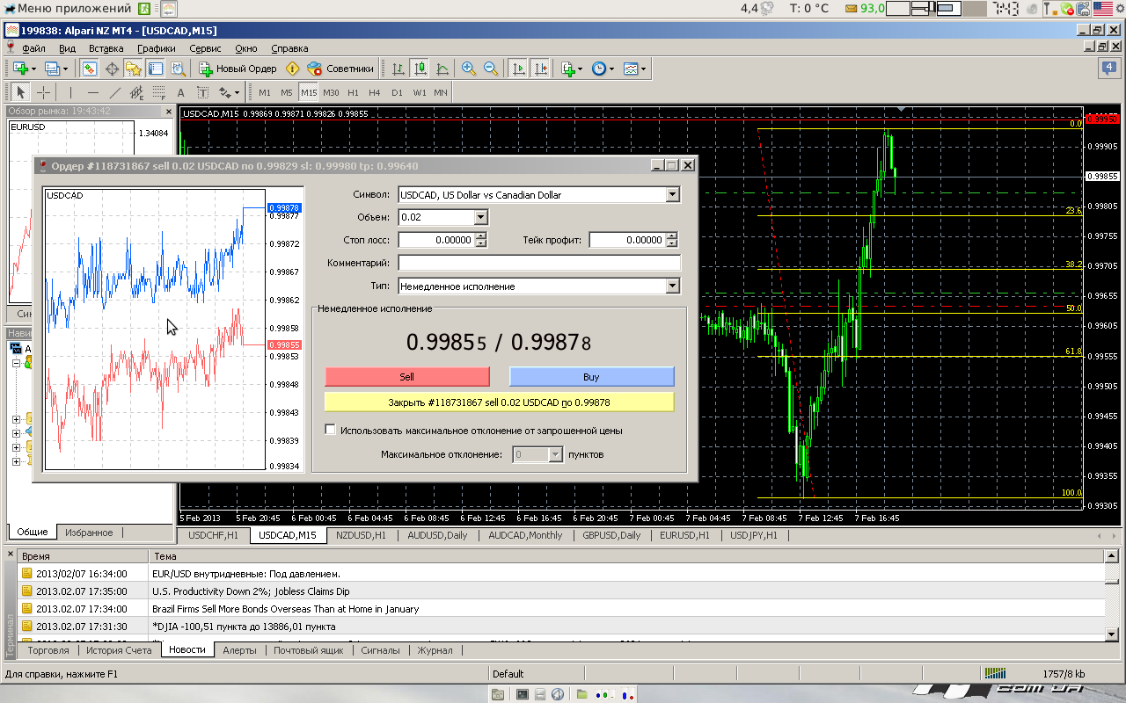1126x703 pixels.
Task: Open the Strategy Tester magnifier icon
Action: [178, 69]
